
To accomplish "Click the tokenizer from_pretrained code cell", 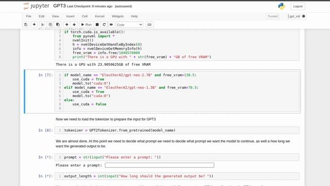I will (x=177, y=130).
